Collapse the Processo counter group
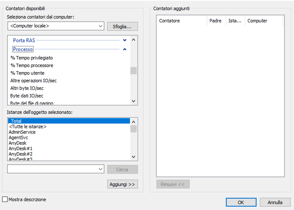Viewport: 294px width, 210px height. 124,49
